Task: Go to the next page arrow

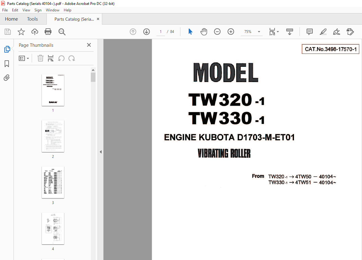Action: [x=147, y=32]
